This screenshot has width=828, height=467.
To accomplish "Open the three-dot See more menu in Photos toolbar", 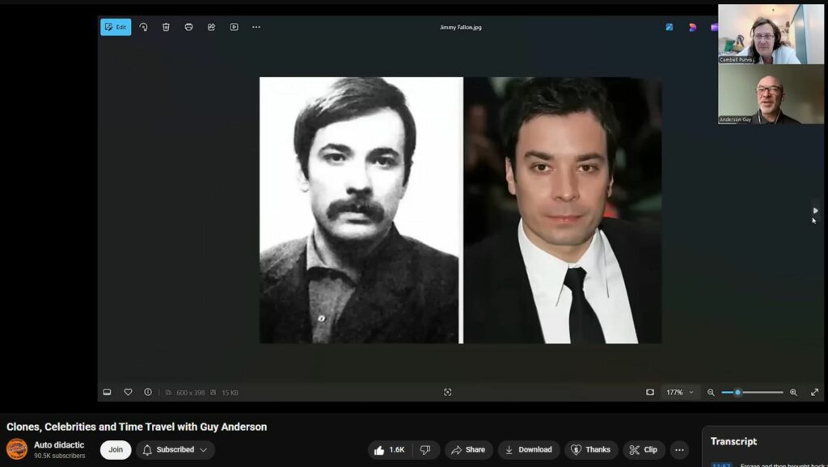I will pos(256,27).
